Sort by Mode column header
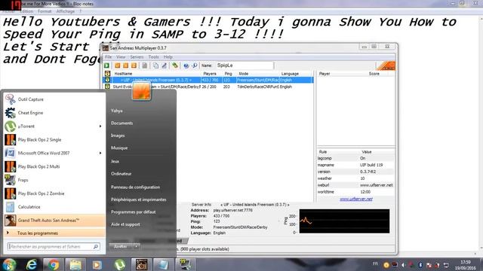 [x=243, y=74]
